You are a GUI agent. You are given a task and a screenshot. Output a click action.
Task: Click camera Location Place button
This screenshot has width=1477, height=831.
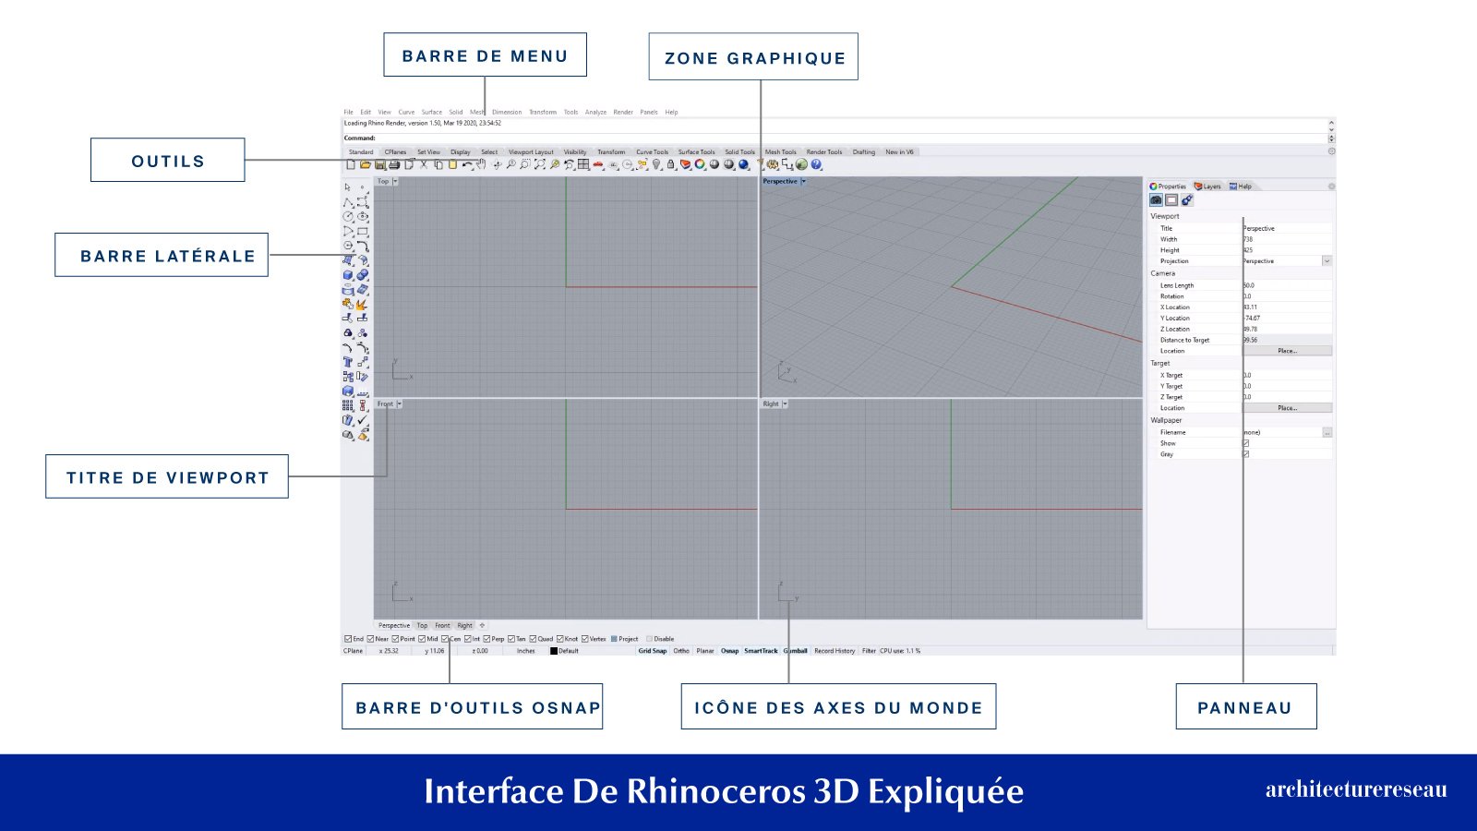[1287, 351]
